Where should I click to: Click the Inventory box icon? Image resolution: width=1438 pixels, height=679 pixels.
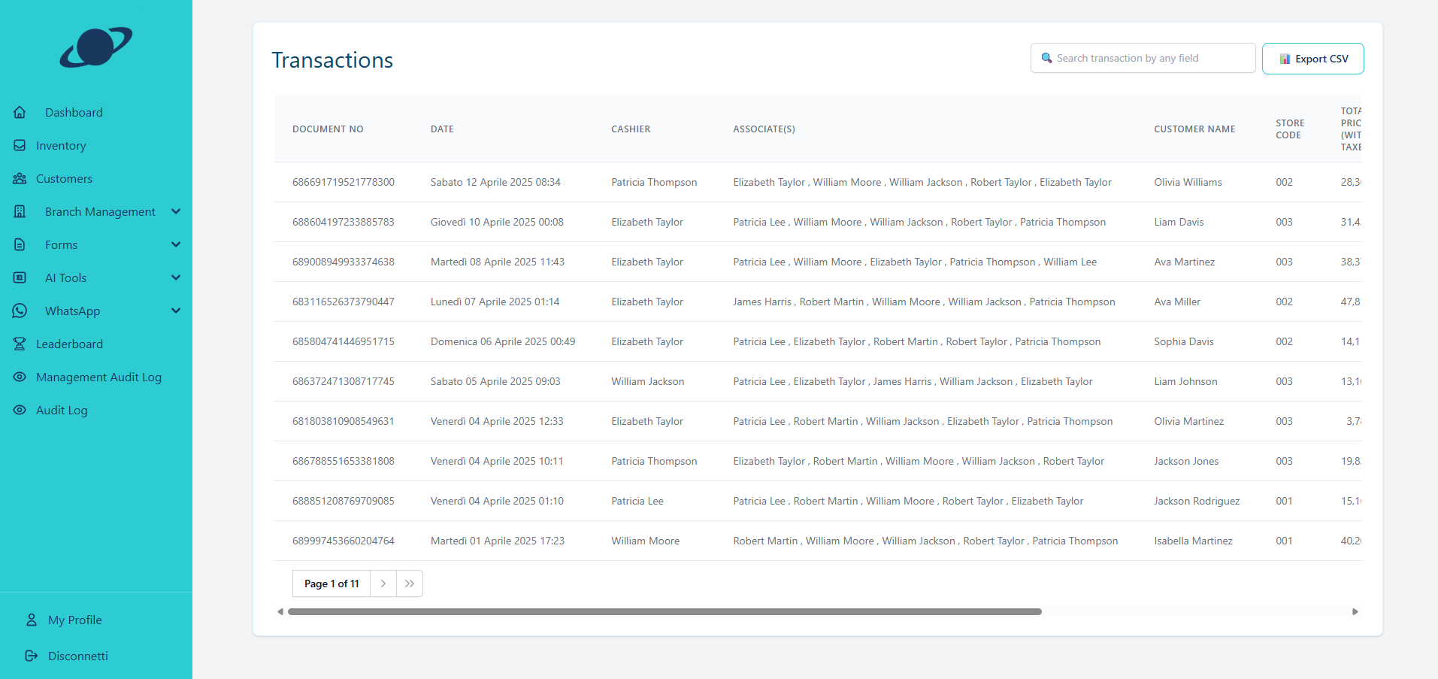pos(20,146)
